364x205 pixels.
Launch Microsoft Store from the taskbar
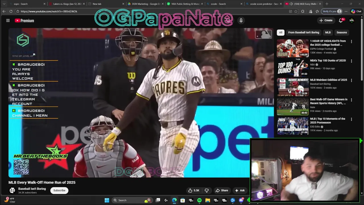[183, 200]
